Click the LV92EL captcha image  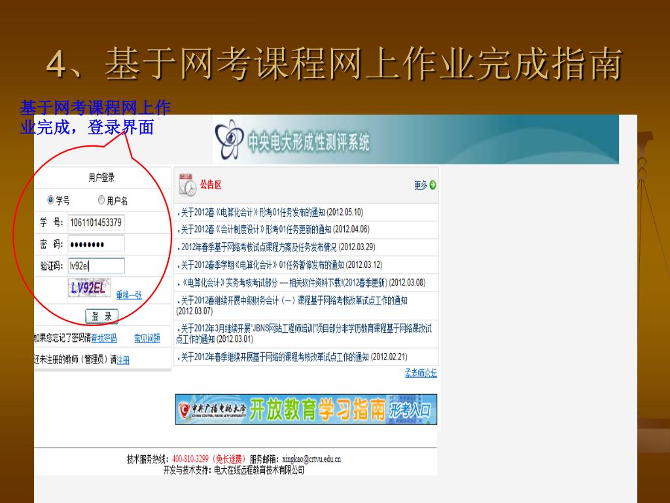click(x=89, y=288)
